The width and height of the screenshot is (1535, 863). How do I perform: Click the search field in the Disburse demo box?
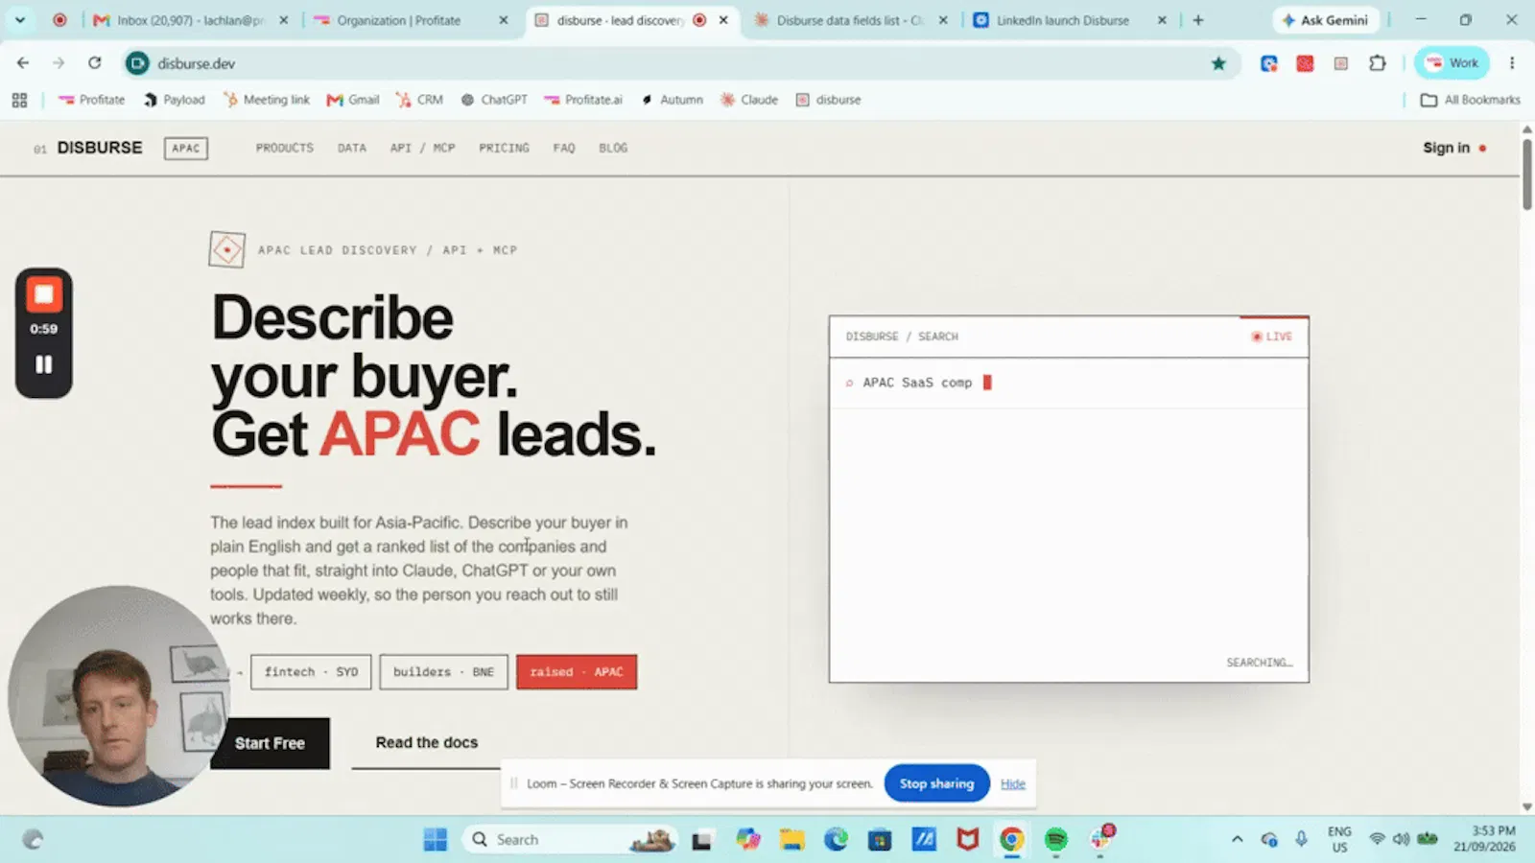click(x=1069, y=383)
